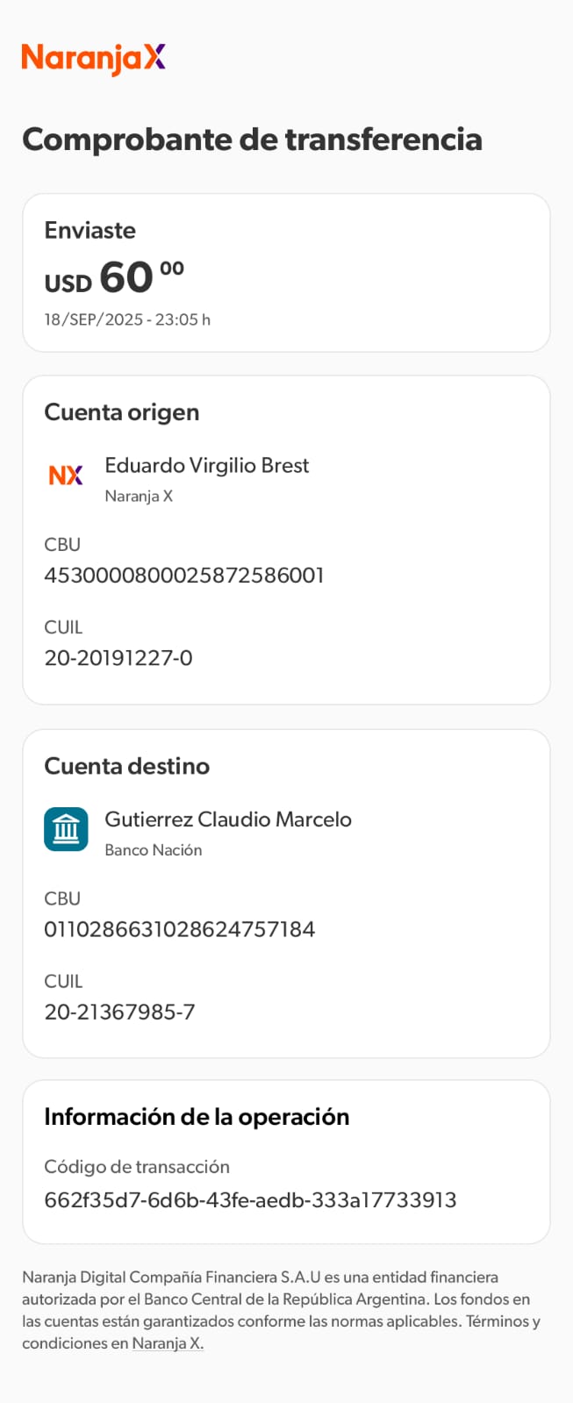Click the Banco Nación label text

tap(154, 850)
